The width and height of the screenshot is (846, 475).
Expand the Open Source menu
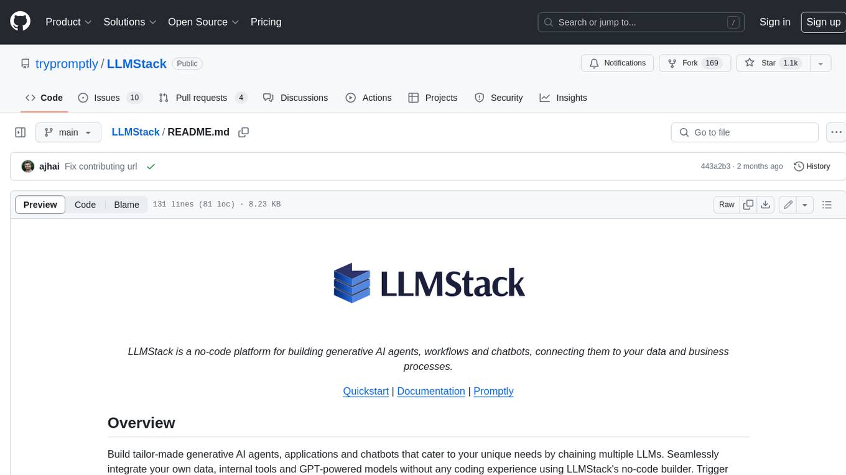(203, 22)
